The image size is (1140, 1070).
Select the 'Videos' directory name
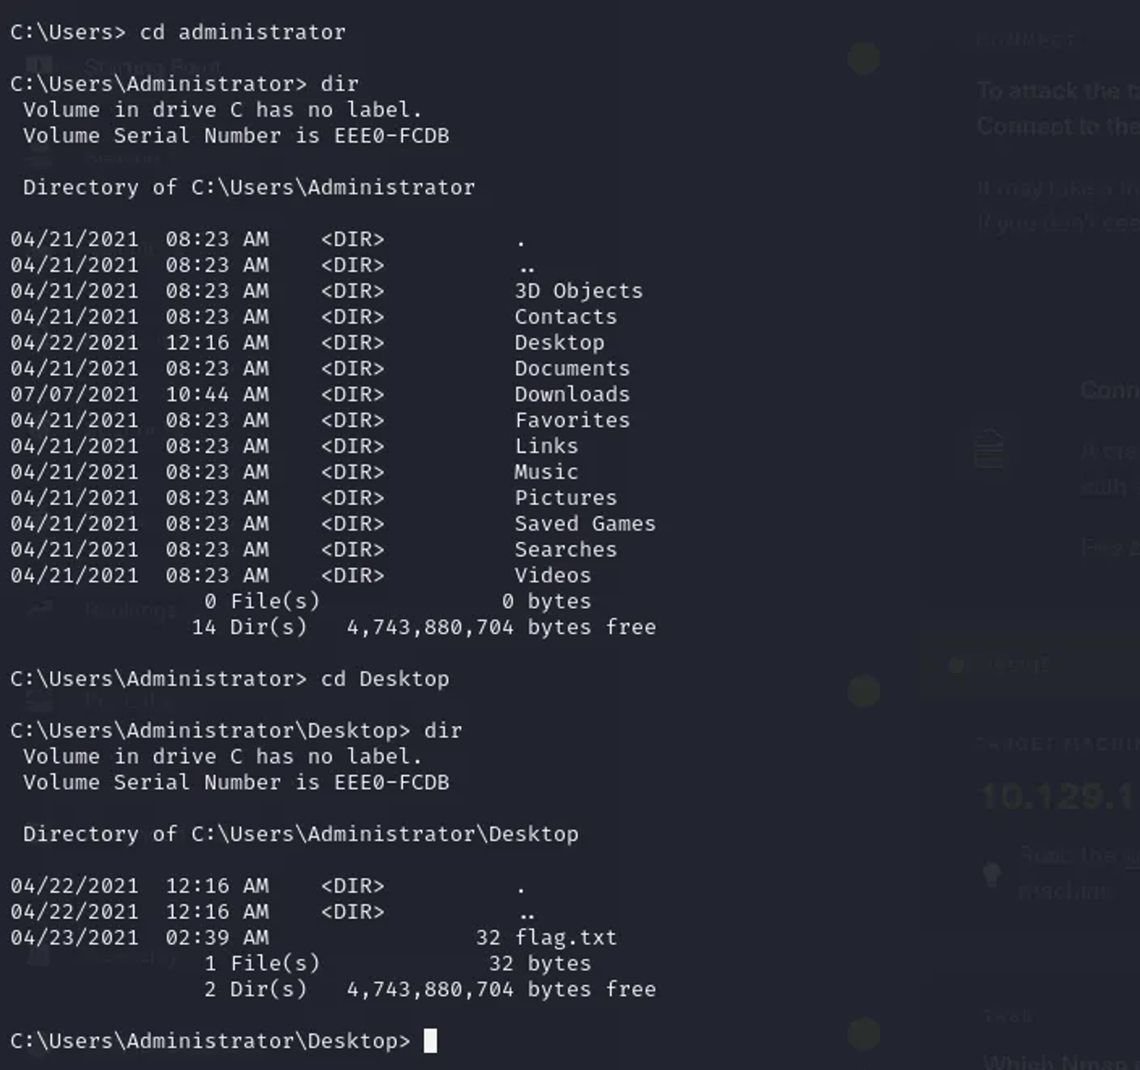click(x=553, y=575)
